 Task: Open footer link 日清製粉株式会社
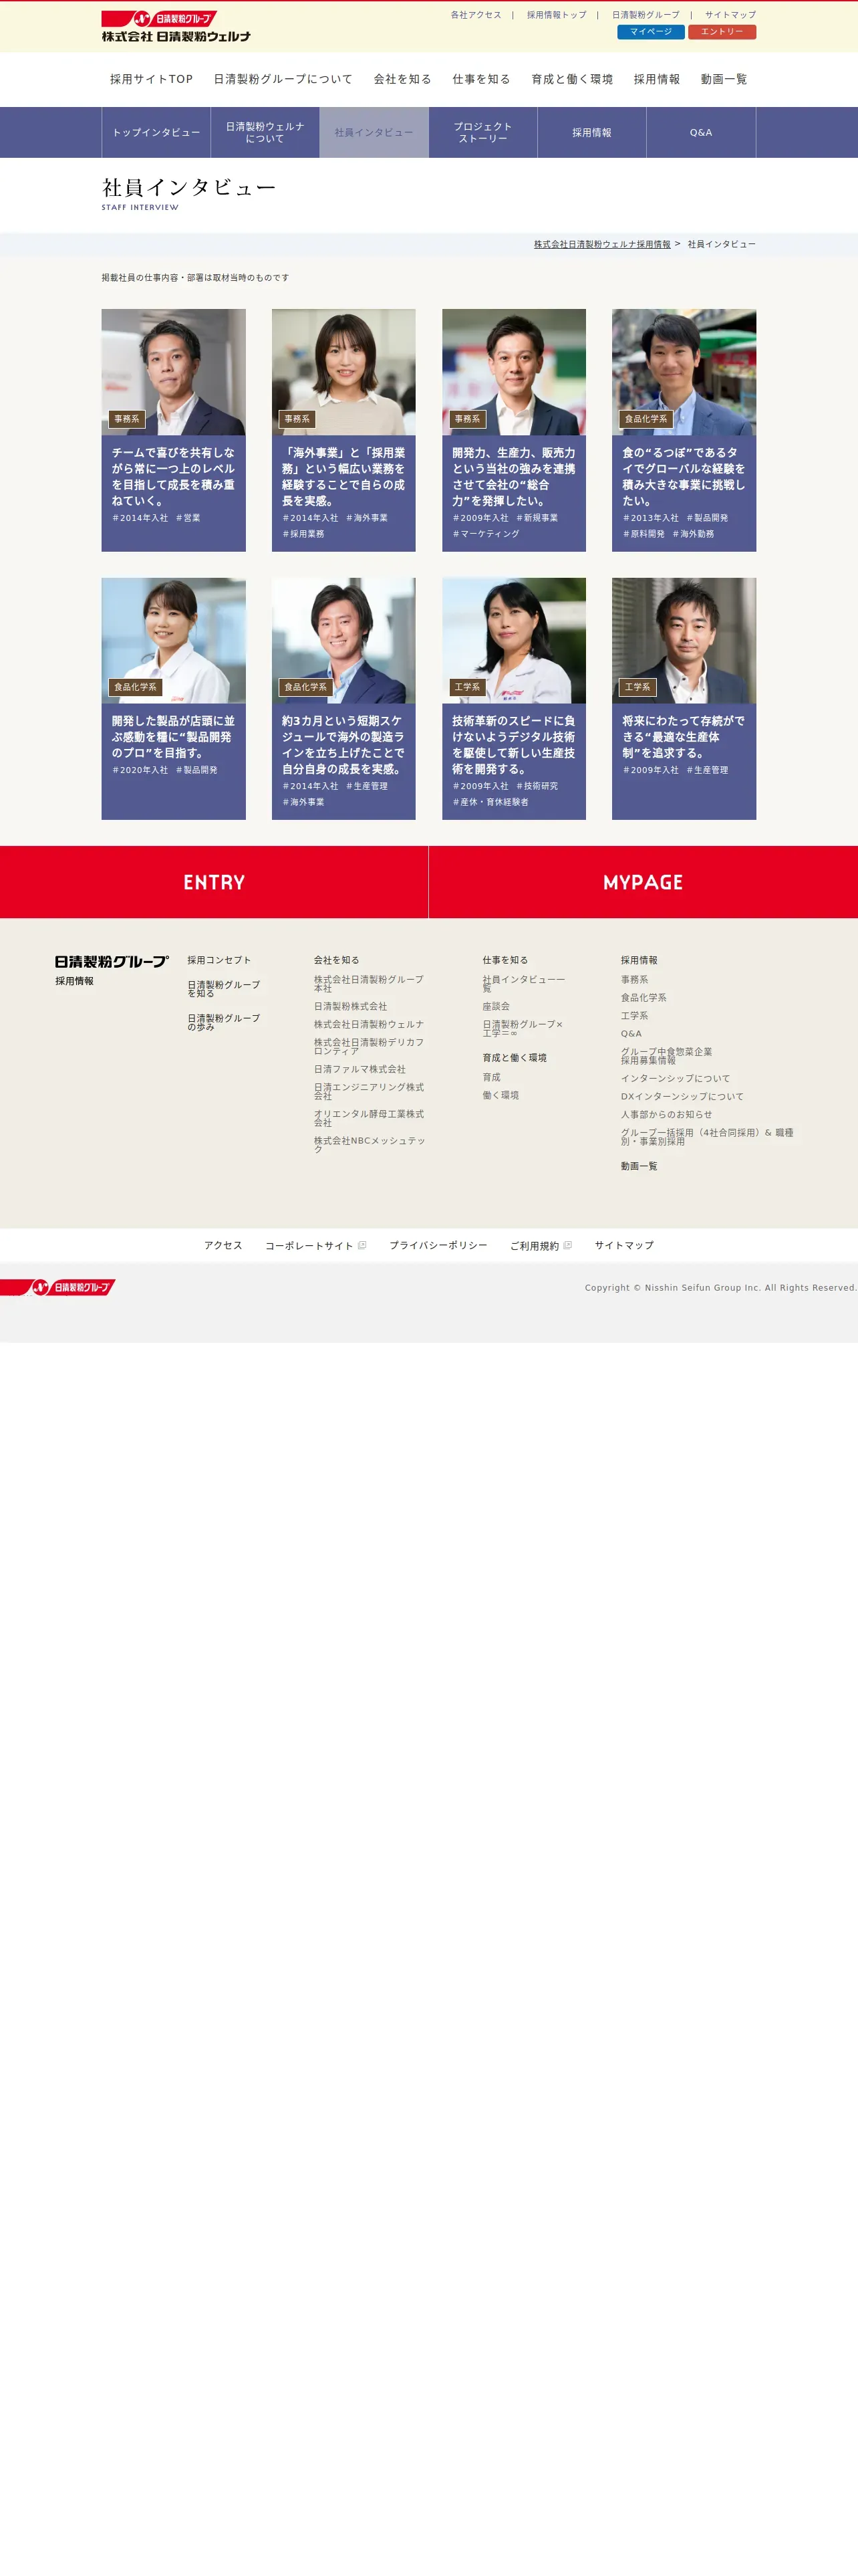[351, 1007]
